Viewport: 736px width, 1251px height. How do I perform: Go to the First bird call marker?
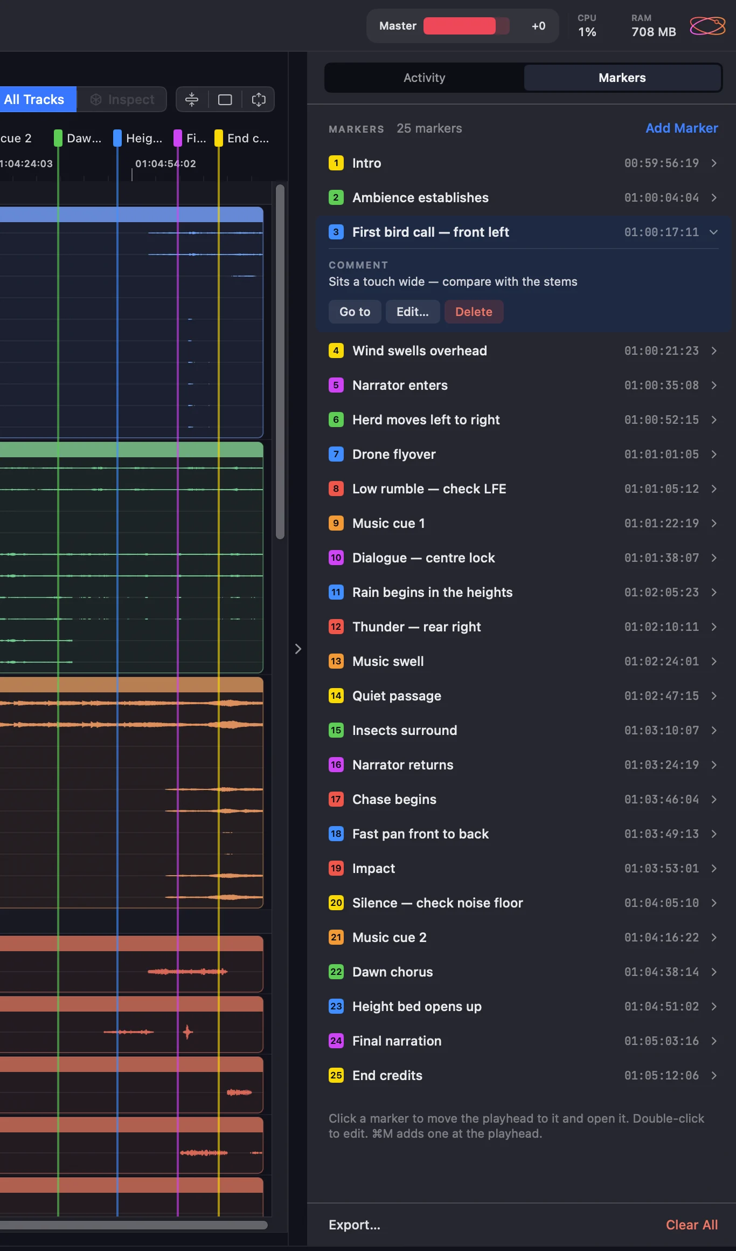tap(355, 312)
